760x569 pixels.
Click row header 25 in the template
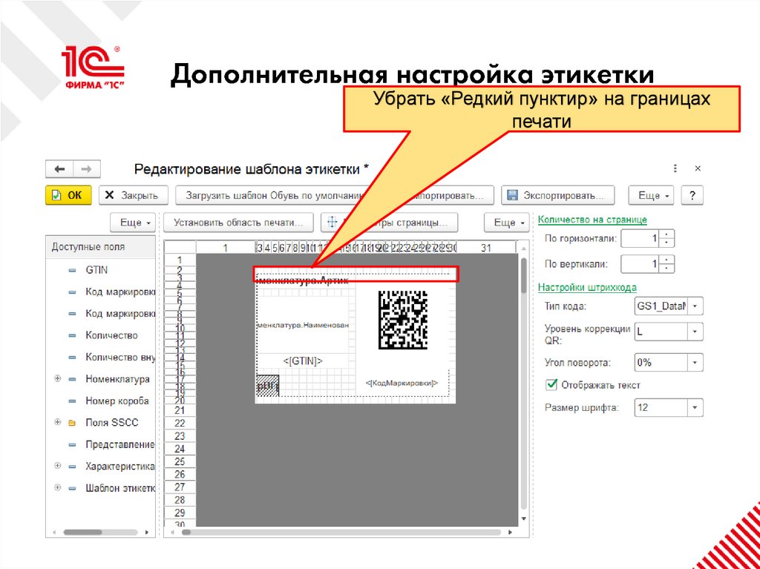[x=180, y=461]
